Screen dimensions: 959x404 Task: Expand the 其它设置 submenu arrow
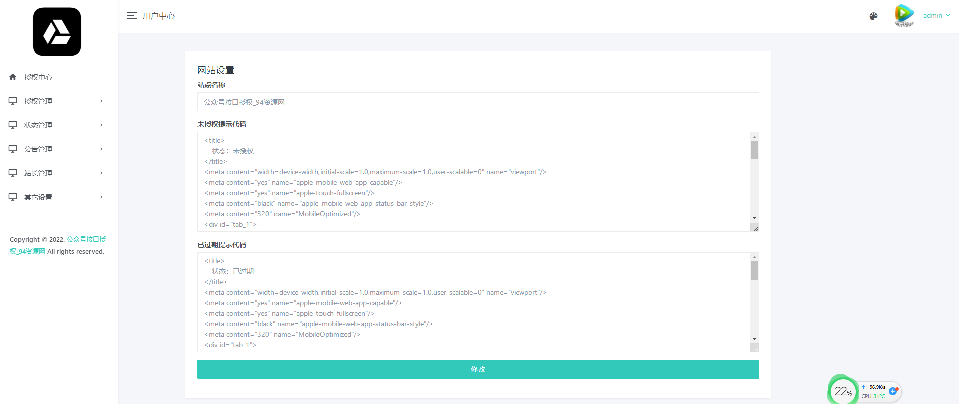tap(101, 197)
